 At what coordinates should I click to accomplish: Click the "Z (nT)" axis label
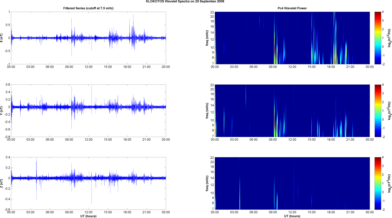pyautogui.click(x=2, y=183)
